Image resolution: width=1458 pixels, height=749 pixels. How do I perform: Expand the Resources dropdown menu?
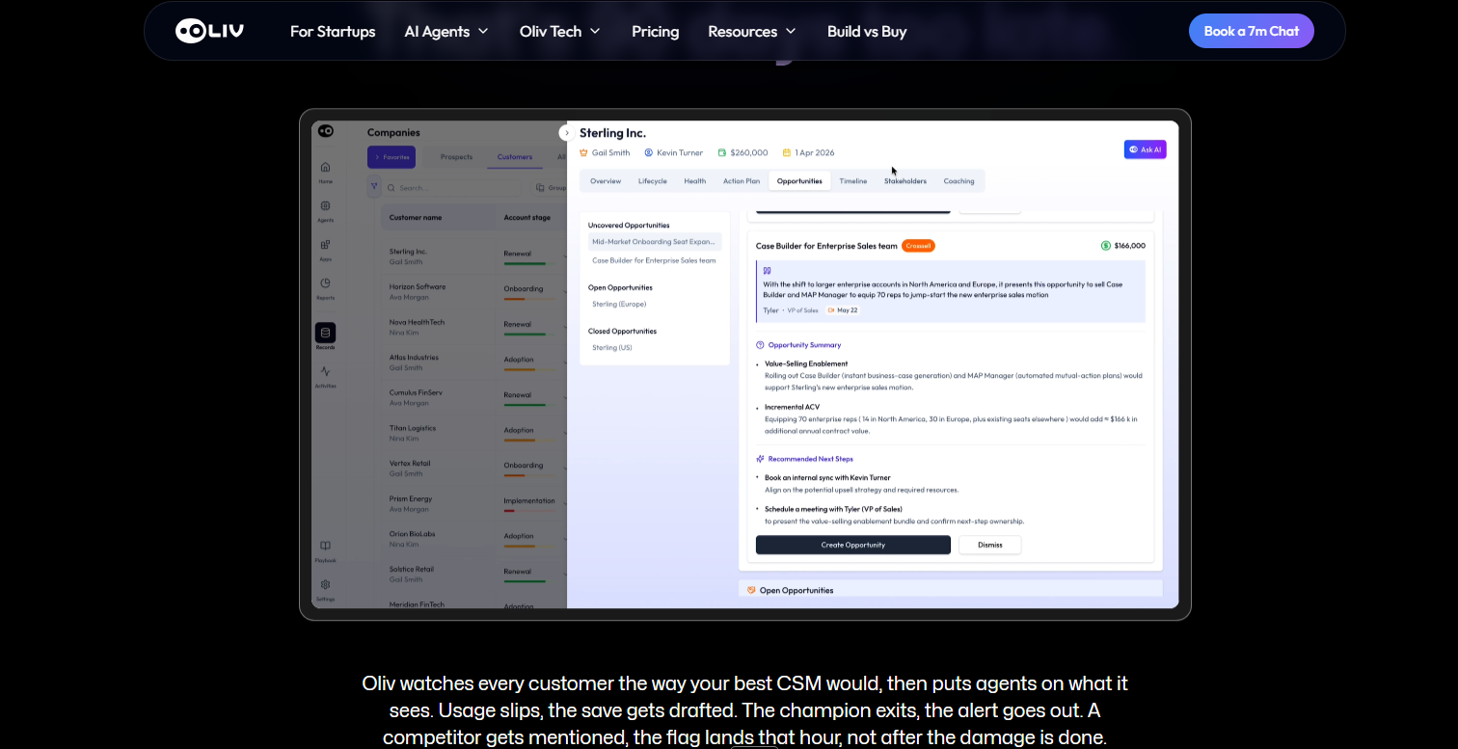pyautogui.click(x=752, y=31)
